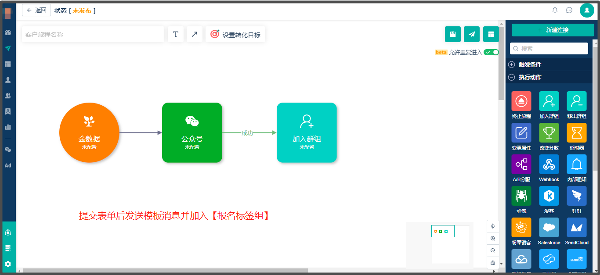The height and width of the screenshot is (275, 600).
Task: Toggle the 允许重复进入 switch
Action: pyautogui.click(x=492, y=52)
